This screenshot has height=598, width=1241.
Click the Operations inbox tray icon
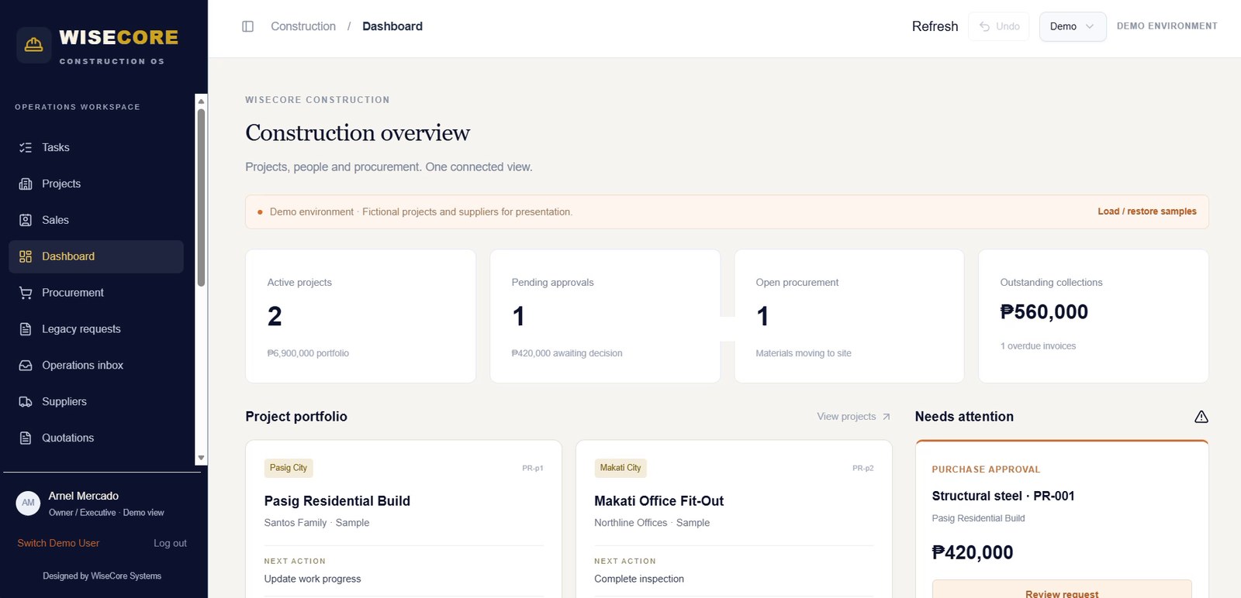26,366
